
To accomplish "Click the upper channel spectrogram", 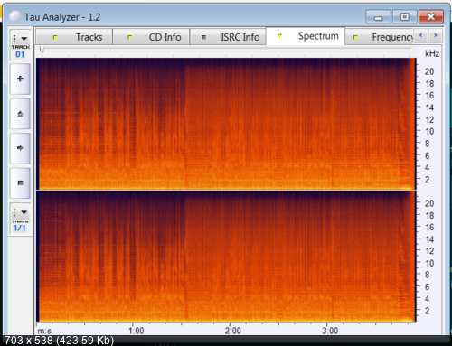I will pyautogui.click(x=226, y=124).
